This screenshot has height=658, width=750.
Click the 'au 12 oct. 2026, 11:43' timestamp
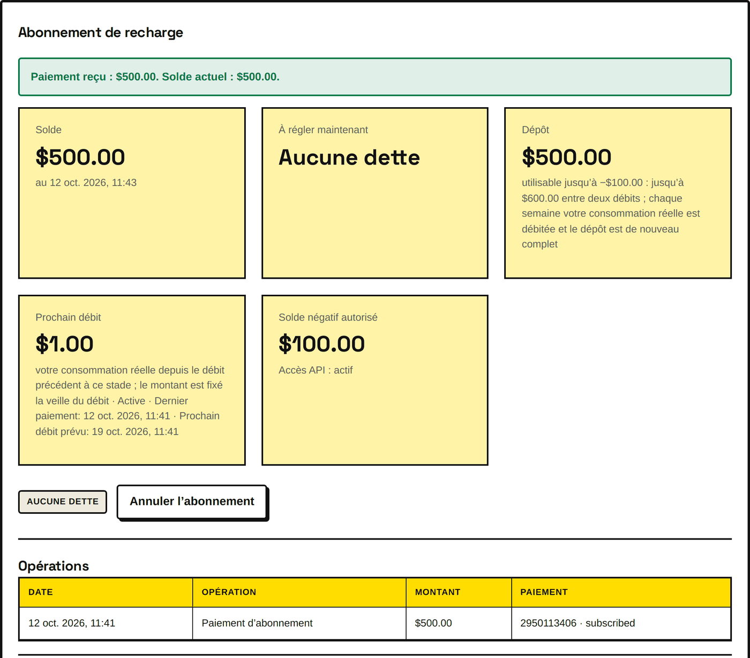click(86, 183)
